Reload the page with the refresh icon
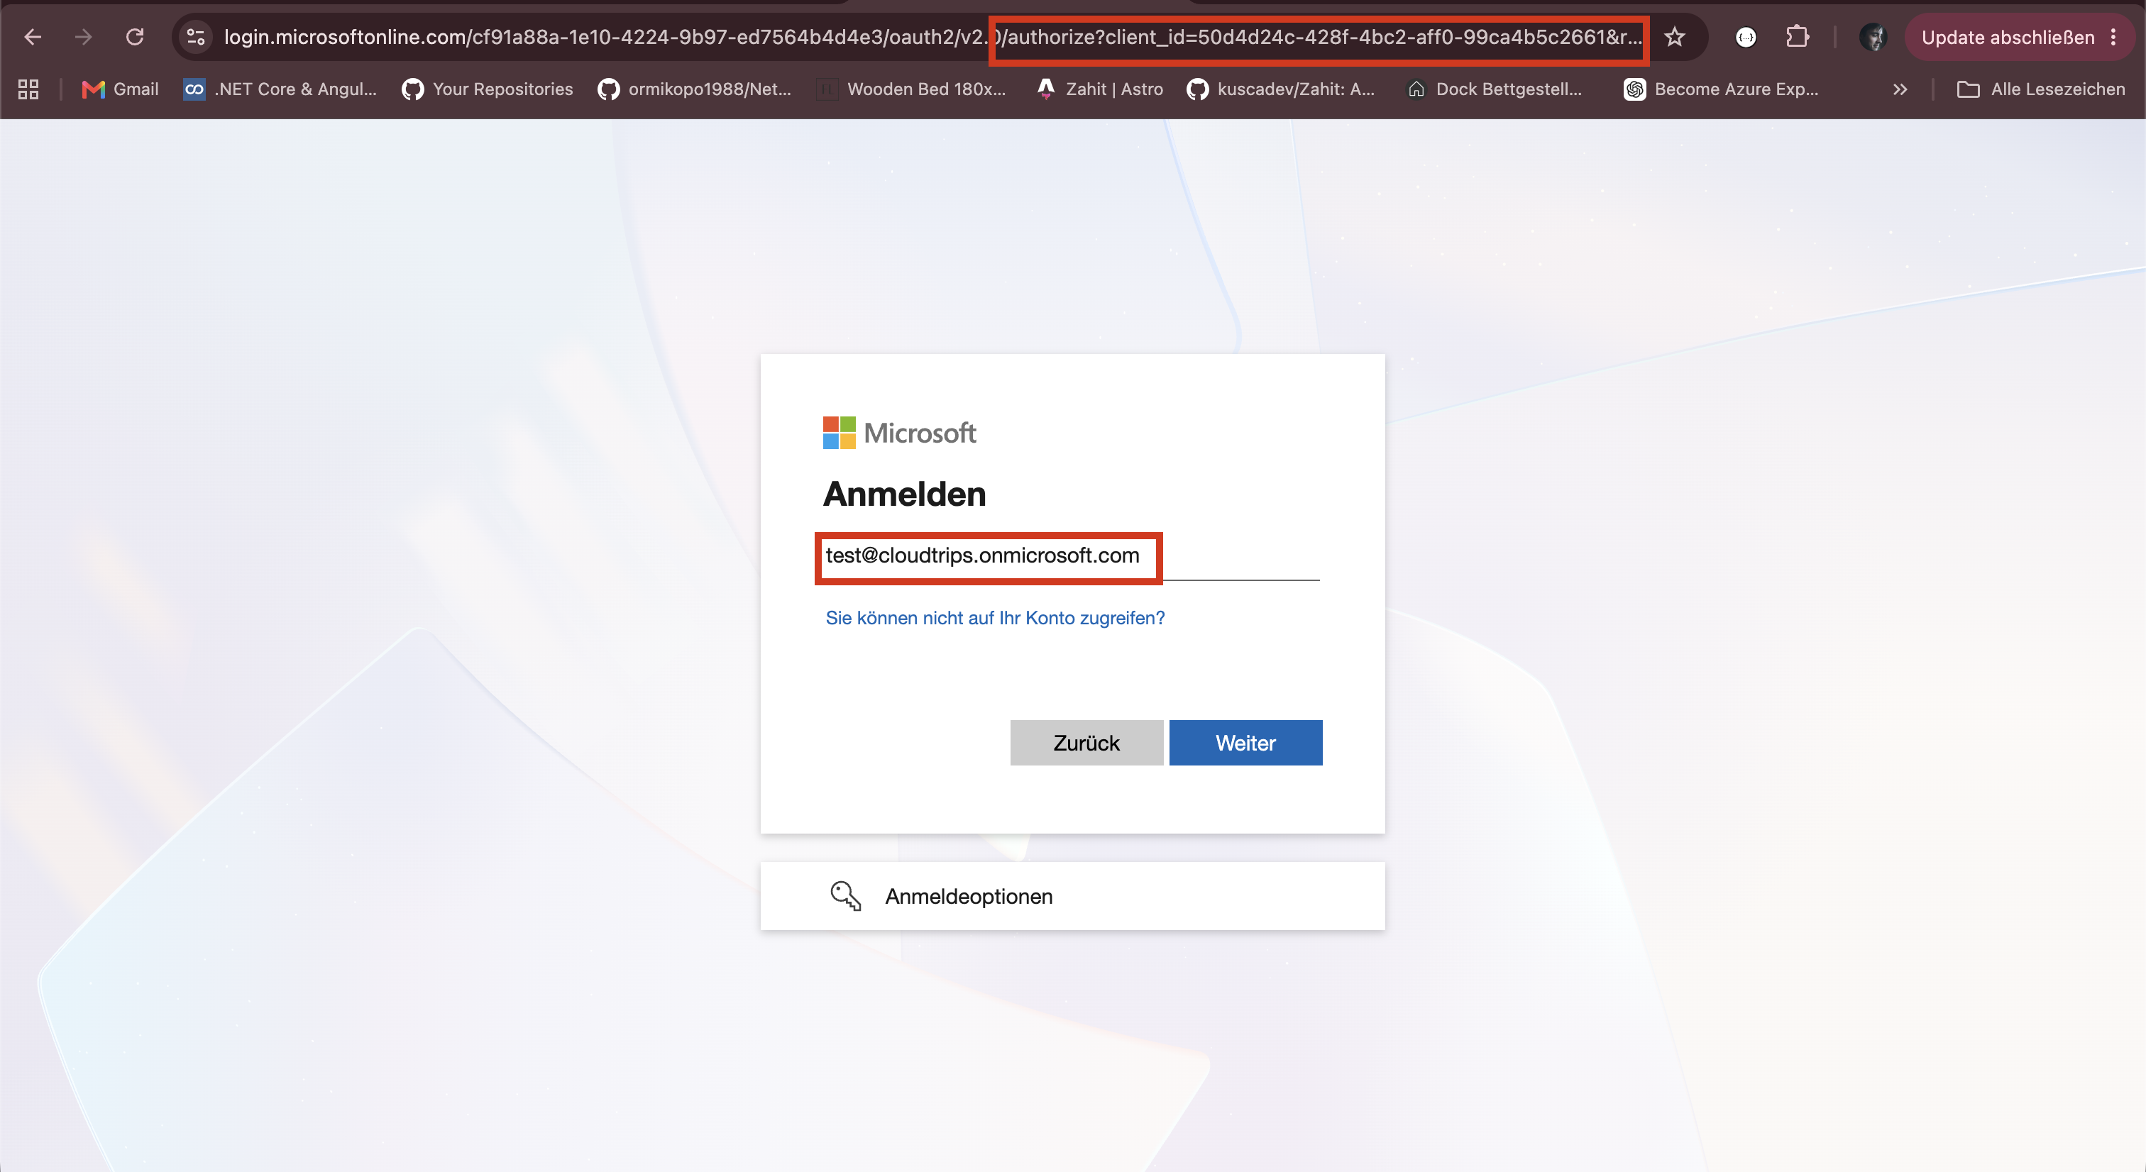The image size is (2146, 1172). click(x=135, y=37)
